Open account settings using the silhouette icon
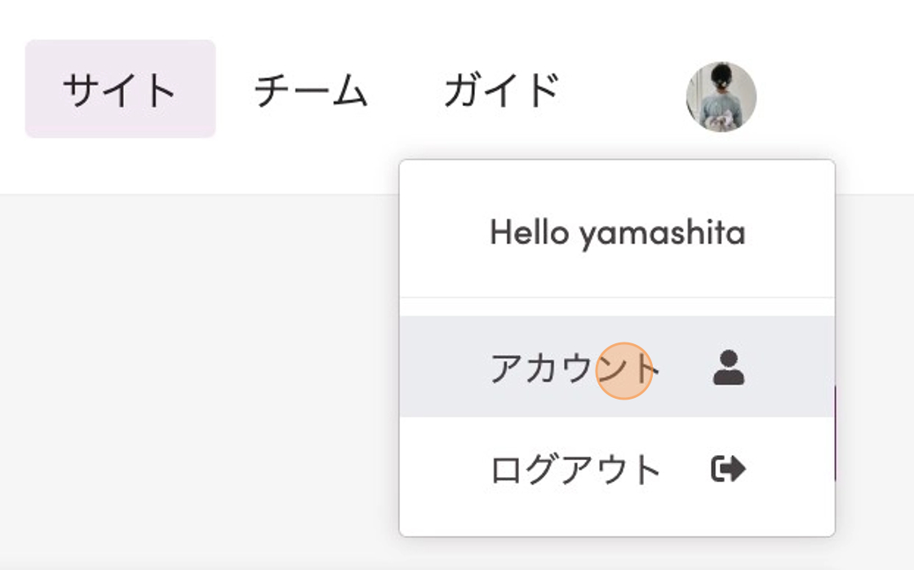Image resolution: width=914 pixels, height=570 pixels. [728, 368]
